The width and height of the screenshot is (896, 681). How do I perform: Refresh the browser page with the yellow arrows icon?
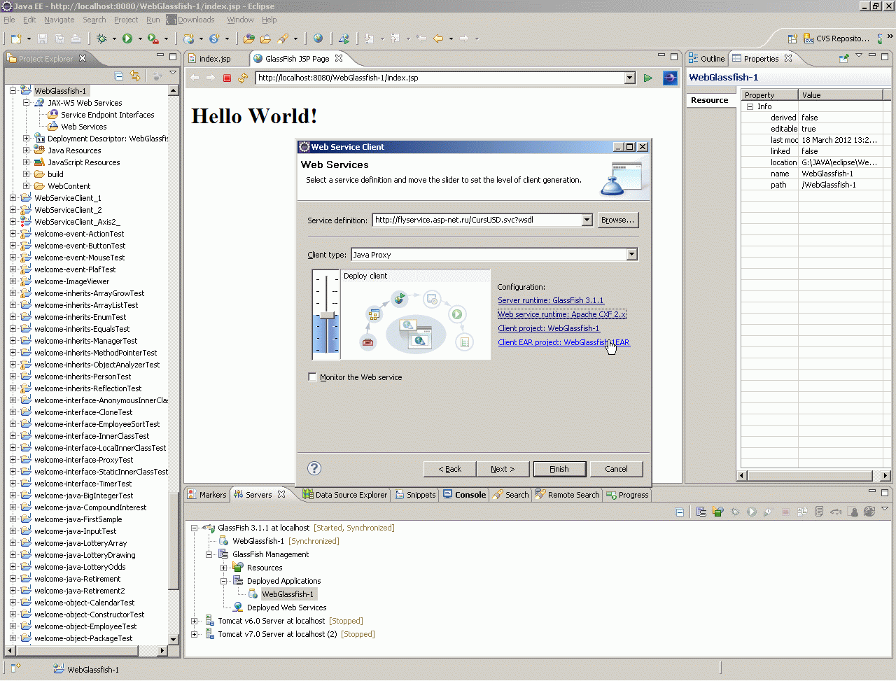click(x=243, y=78)
